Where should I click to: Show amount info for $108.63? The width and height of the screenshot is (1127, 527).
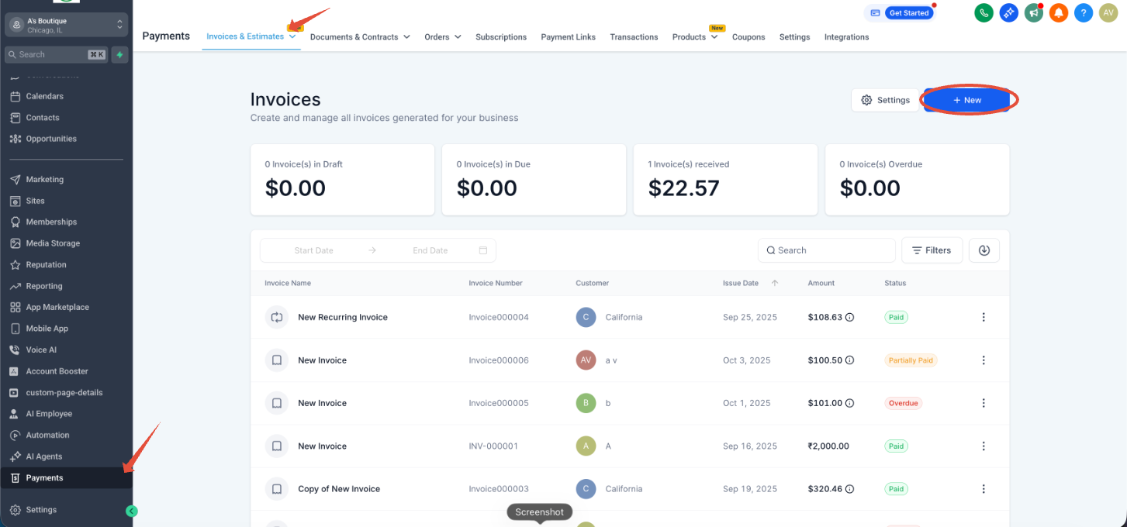pos(849,317)
